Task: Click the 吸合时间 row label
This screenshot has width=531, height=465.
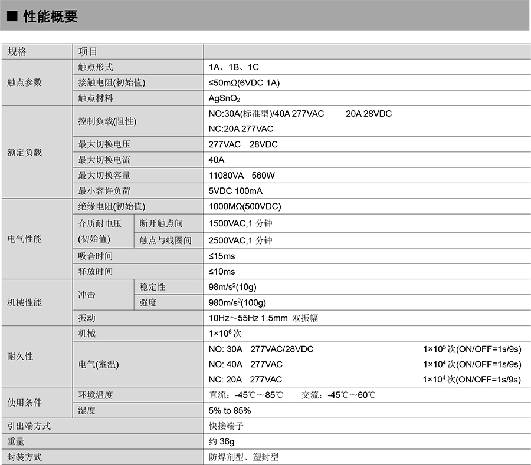Action: click(x=96, y=256)
